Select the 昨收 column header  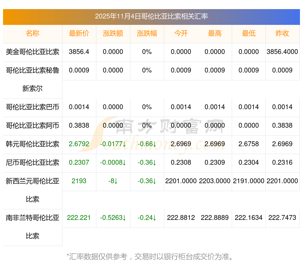[282, 33]
